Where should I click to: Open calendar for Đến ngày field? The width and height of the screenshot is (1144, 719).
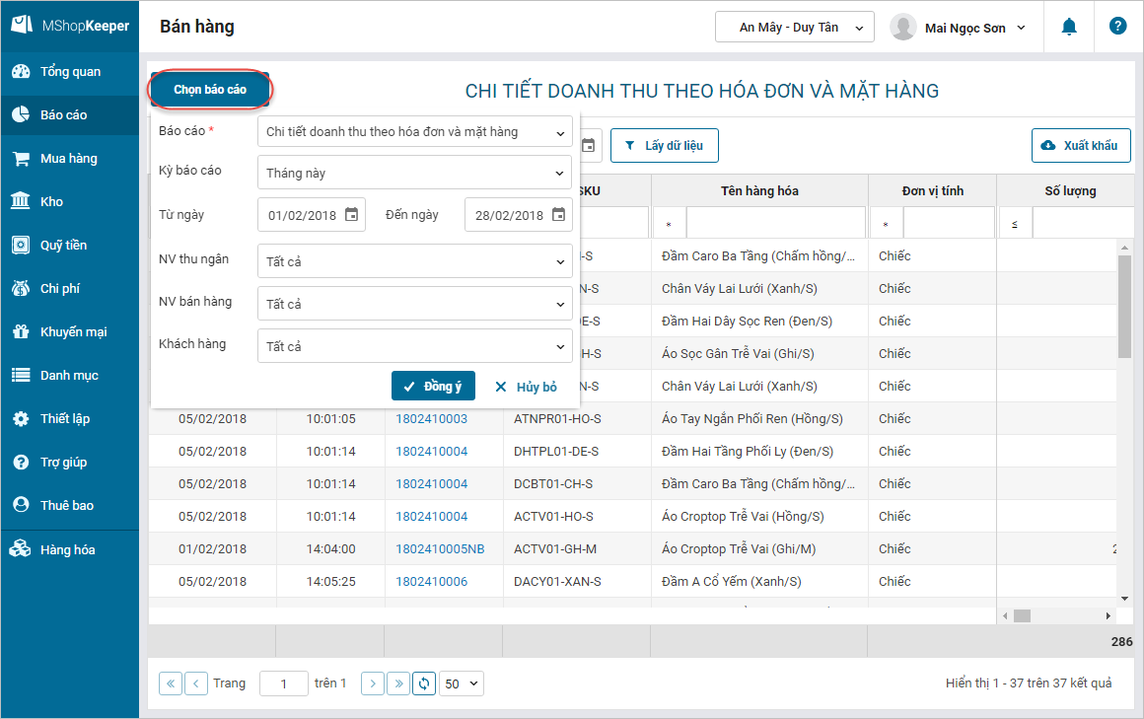point(559,215)
